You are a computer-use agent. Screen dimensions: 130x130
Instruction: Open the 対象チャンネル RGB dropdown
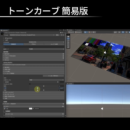coord(46,80)
